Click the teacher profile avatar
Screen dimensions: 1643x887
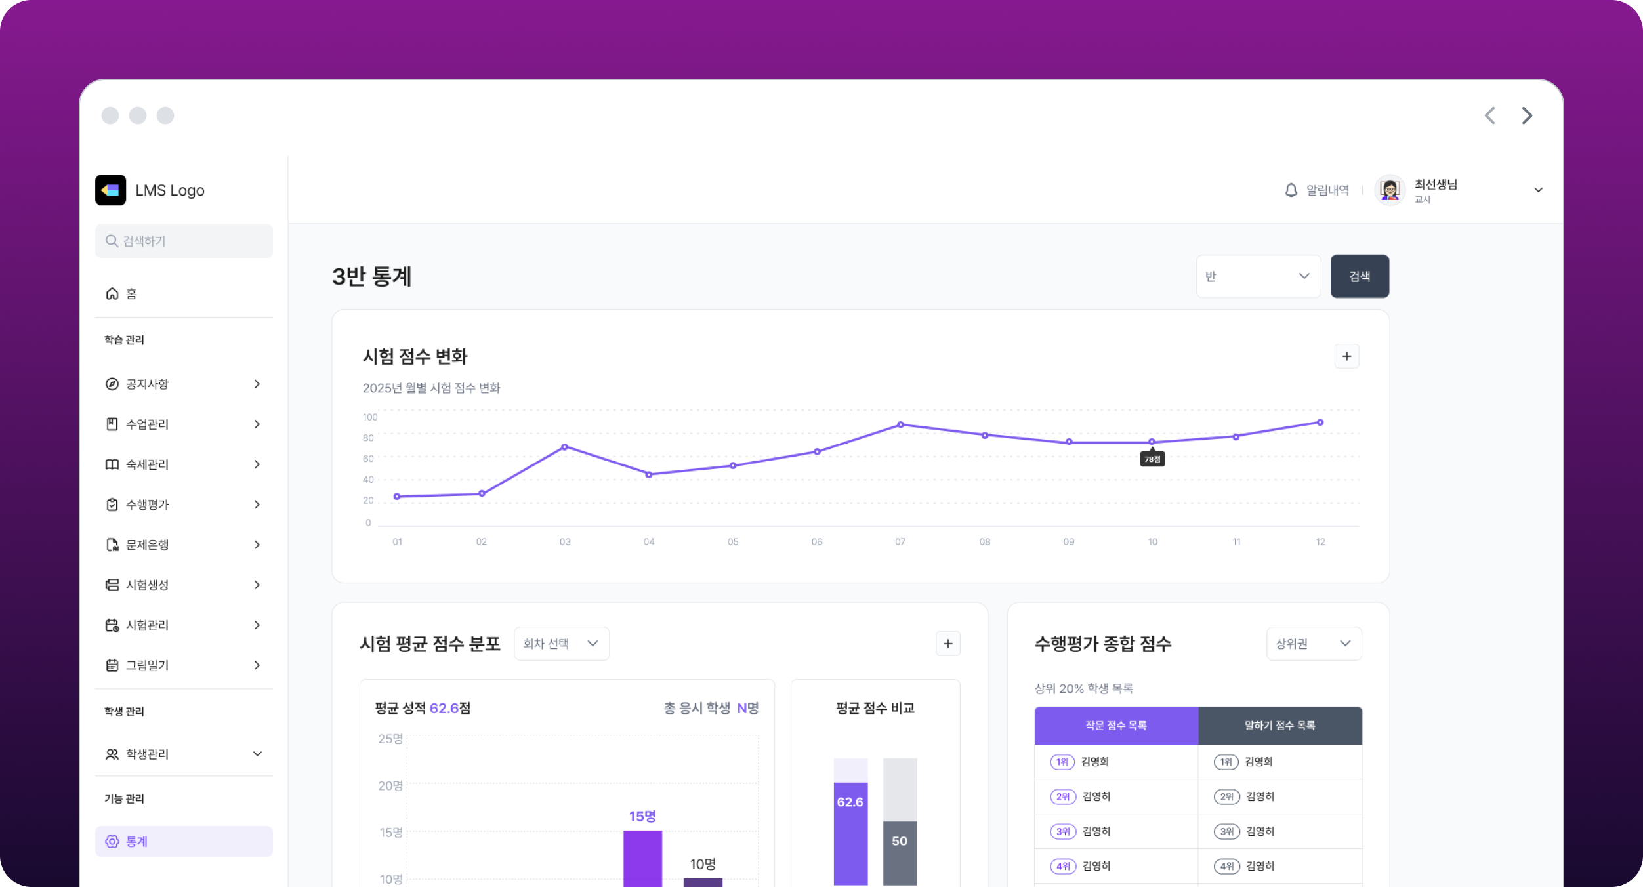click(1390, 190)
